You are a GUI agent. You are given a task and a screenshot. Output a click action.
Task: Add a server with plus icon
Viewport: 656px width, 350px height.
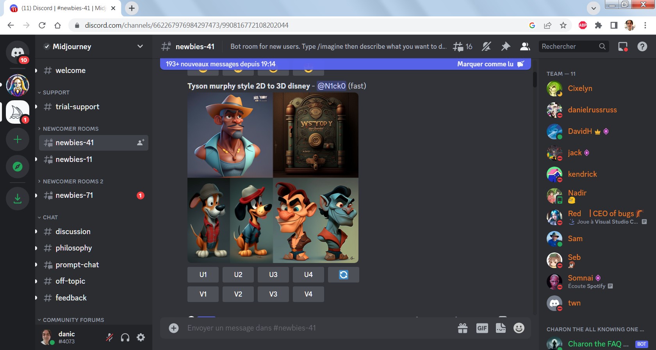click(x=18, y=139)
